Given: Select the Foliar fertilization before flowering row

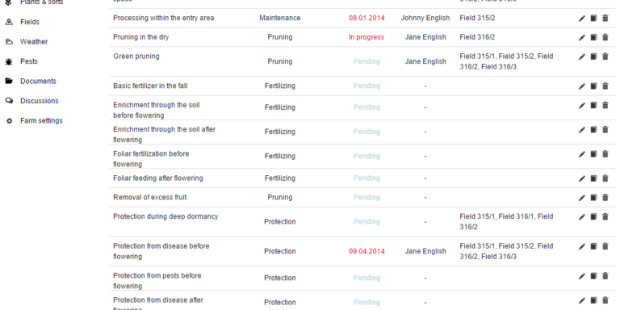Looking at the screenshot, I should (x=362, y=157).
